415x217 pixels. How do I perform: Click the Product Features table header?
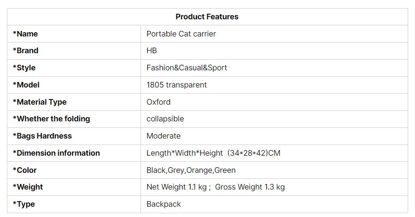[207, 17]
